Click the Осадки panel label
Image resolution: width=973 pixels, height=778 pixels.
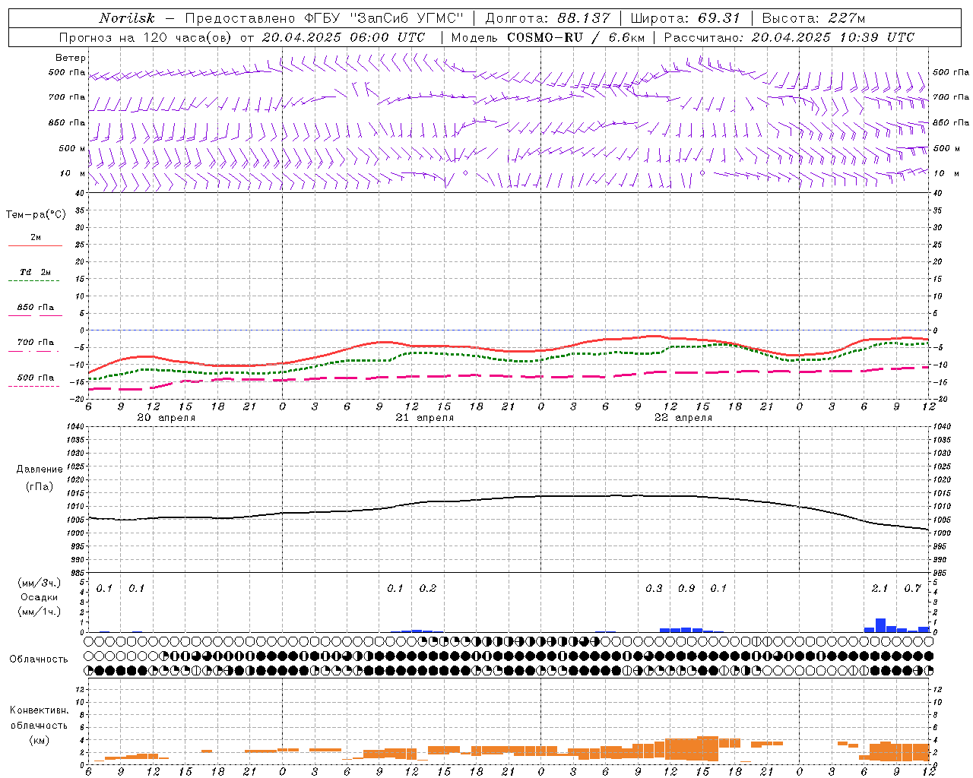[x=39, y=597]
